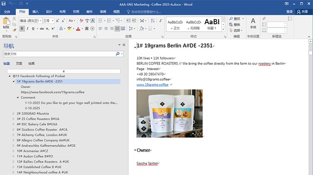
Task: Apply superscript formatting
Action: coord(53,28)
